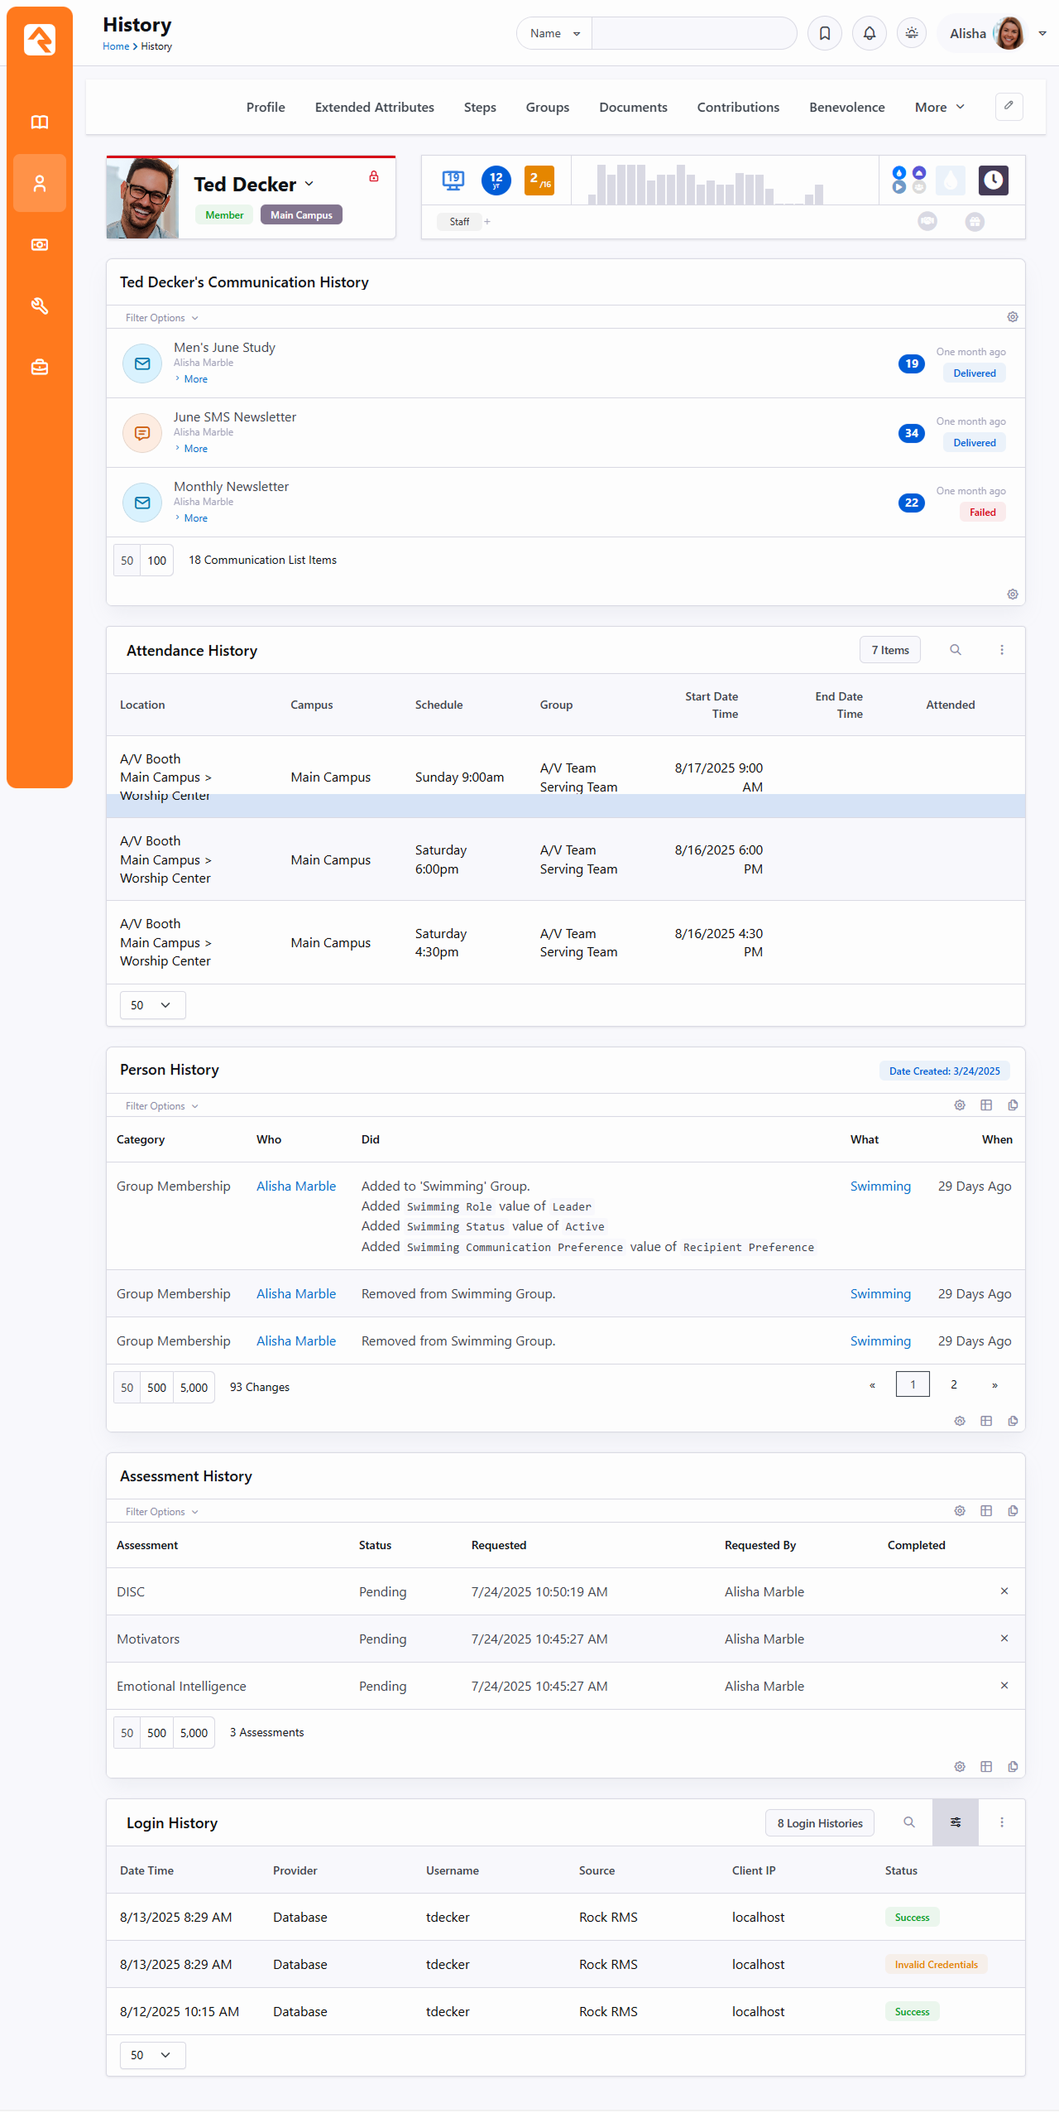1059x2113 pixels.
Task: Click the bookmark icon in header
Action: tap(825, 34)
